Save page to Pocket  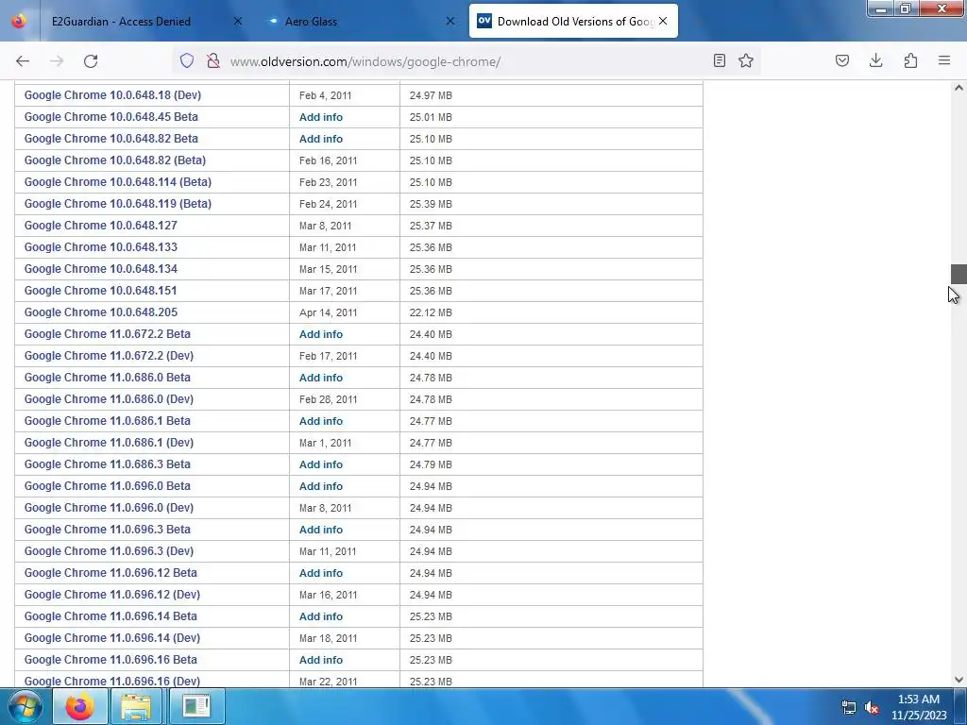842,60
